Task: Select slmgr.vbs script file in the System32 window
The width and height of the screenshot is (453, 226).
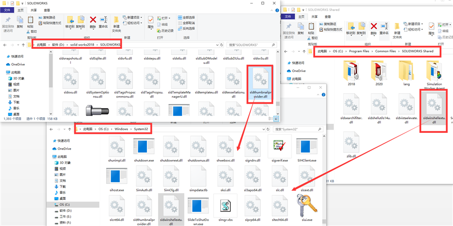Action: (225, 207)
